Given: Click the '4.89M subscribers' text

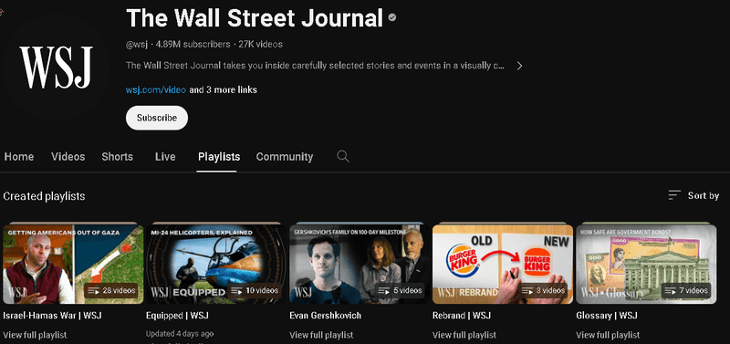Looking at the screenshot, I should click(193, 45).
